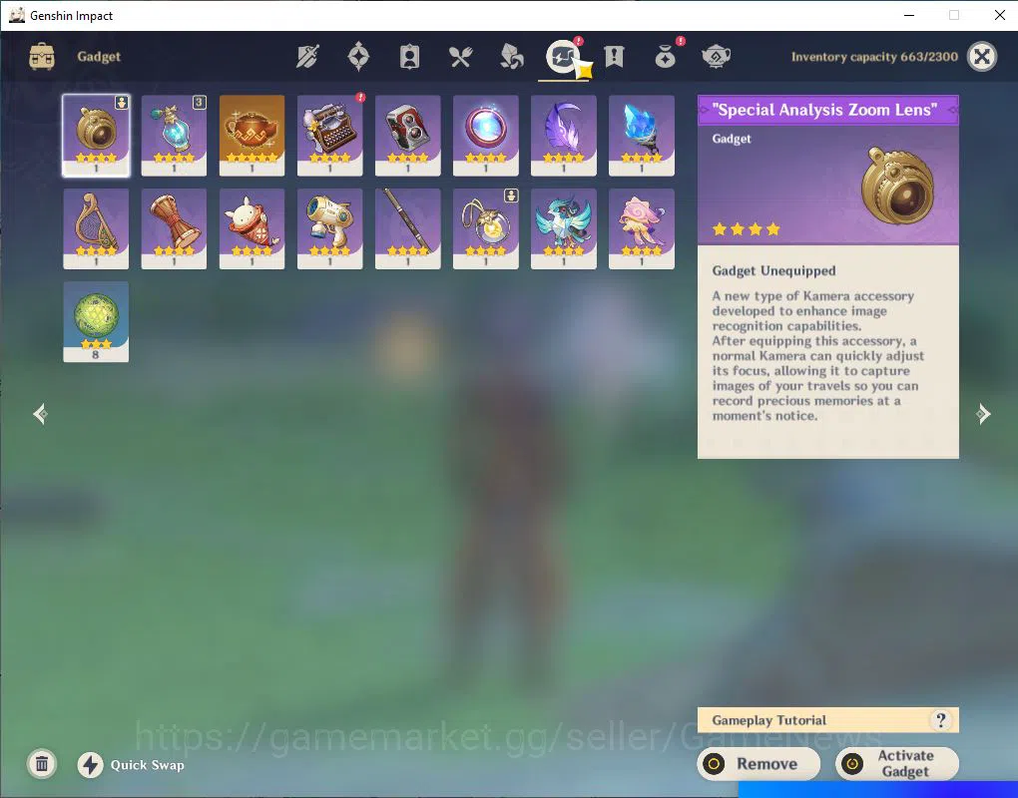Image resolution: width=1018 pixels, height=798 pixels.
Task: Click the Inventory capacity 663/2300 text
Action: 874,57
